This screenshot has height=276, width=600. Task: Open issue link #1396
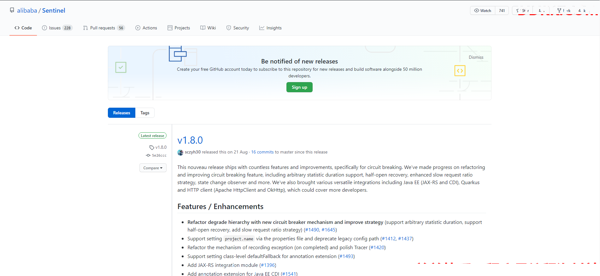268,265
